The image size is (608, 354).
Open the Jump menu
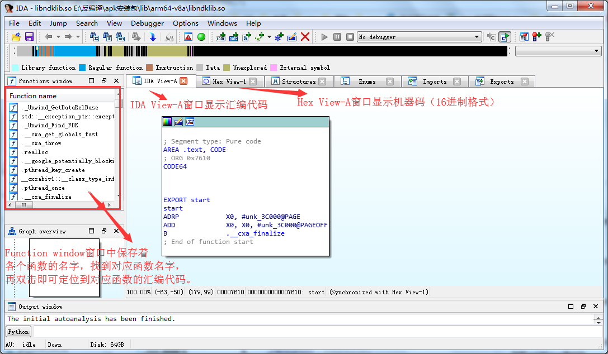coord(58,23)
